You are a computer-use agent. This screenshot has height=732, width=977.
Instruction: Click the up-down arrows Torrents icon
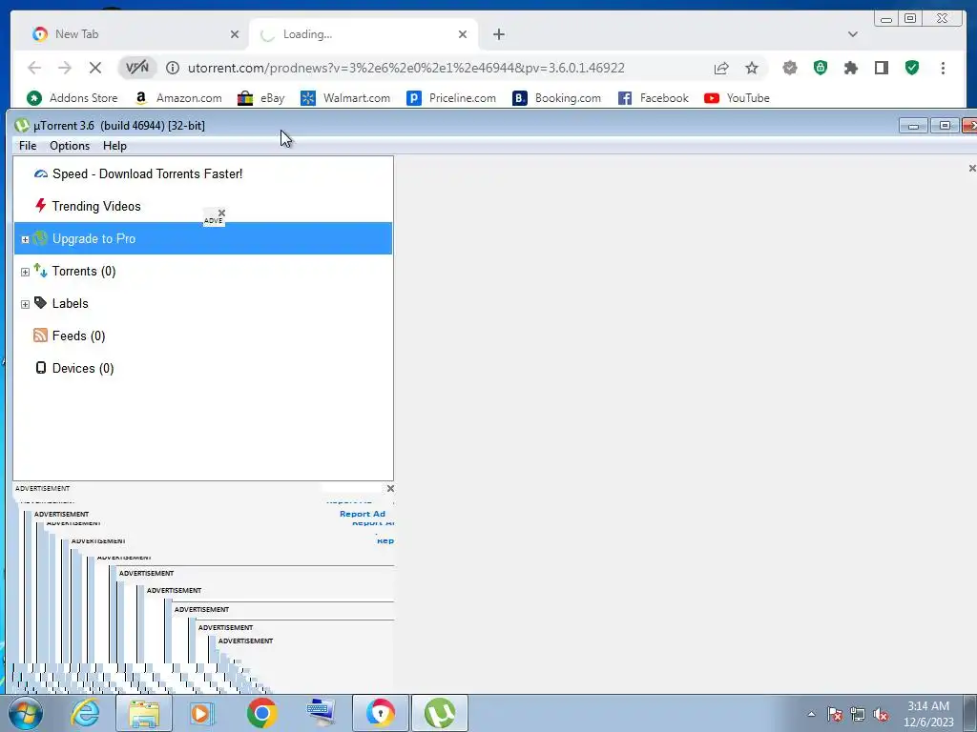(40, 270)
